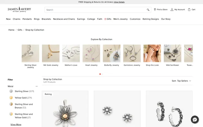203x127 pixels.
Task: Click the My Account person icon
Action: pyautogui.click(x=172, y=10)
